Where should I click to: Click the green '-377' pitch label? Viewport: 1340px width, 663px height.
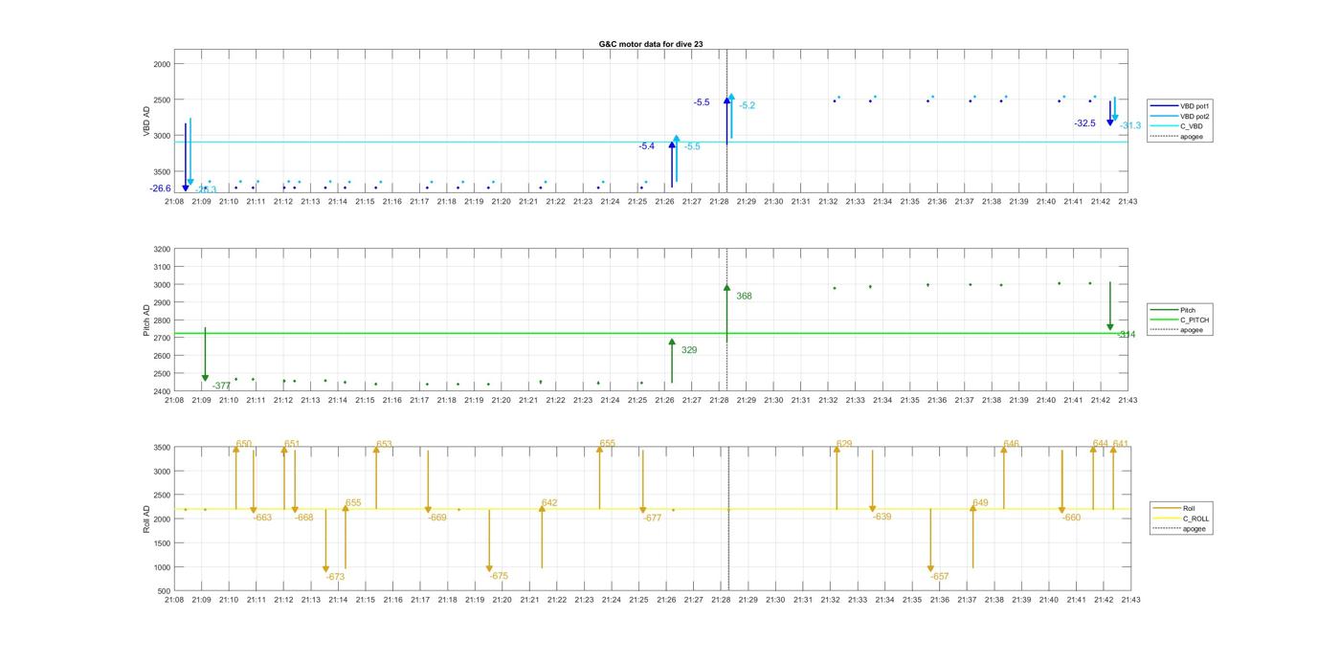tap(221, 386)
